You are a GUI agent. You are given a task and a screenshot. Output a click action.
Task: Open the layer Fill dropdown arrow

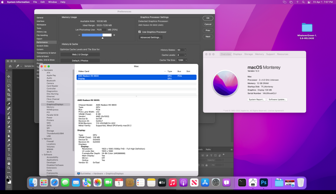[223, 165]
